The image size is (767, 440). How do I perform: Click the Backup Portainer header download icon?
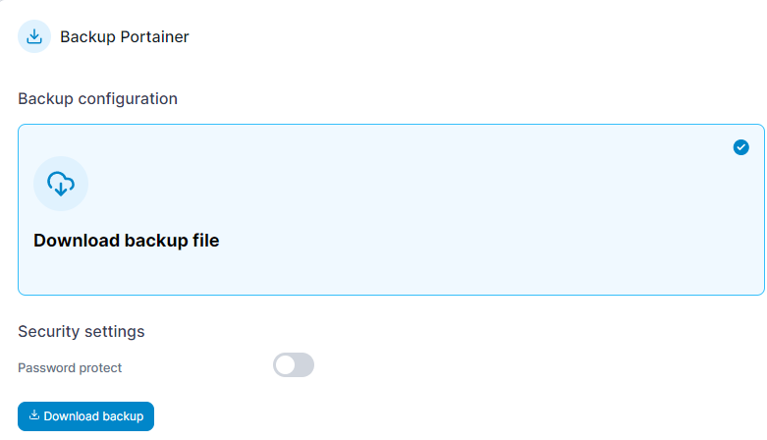[x=34, y=36]
